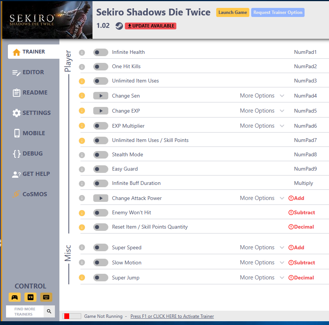Screen dimensions: 329x325
Task: Open CoSMOS section
Action: click(30, 194)
